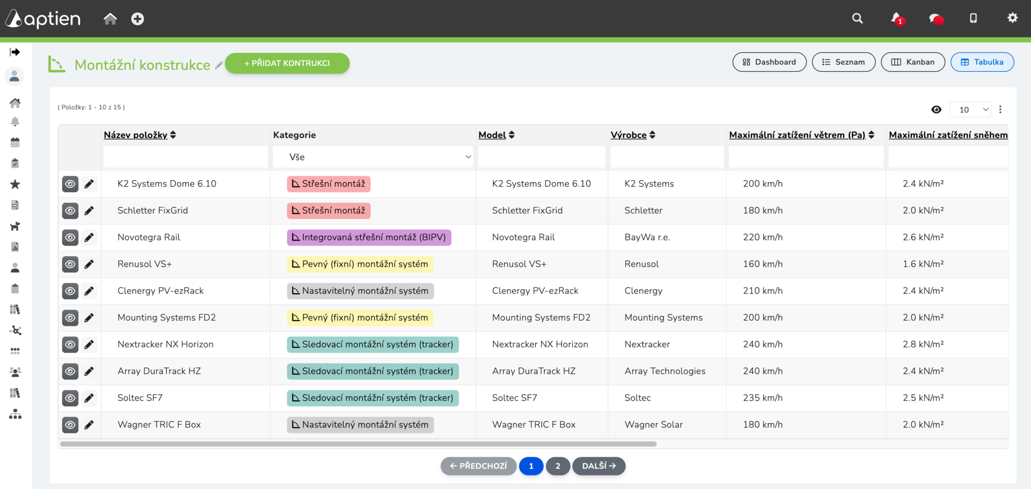Image resolution: width=1031 pixels, height=489 pixels.
Task: Click the plus icon next to home
Action: (137, 19)
